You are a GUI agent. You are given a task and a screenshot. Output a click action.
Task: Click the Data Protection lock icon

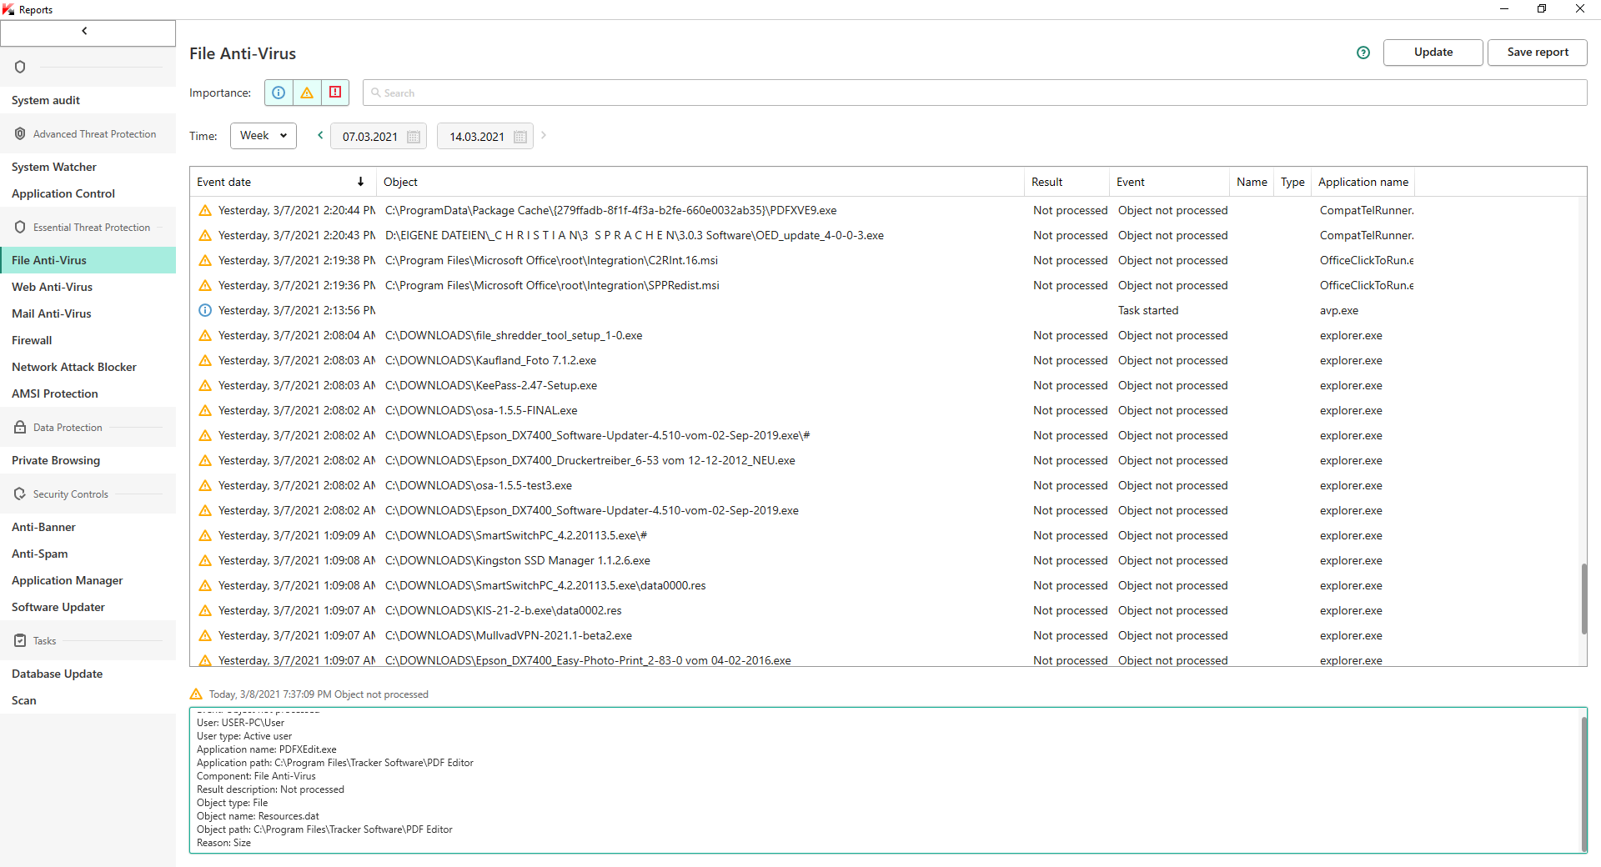[20, 427]
